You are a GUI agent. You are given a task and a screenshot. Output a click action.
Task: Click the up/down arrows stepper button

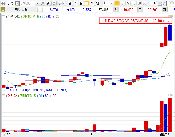click(x=60, y=3)
